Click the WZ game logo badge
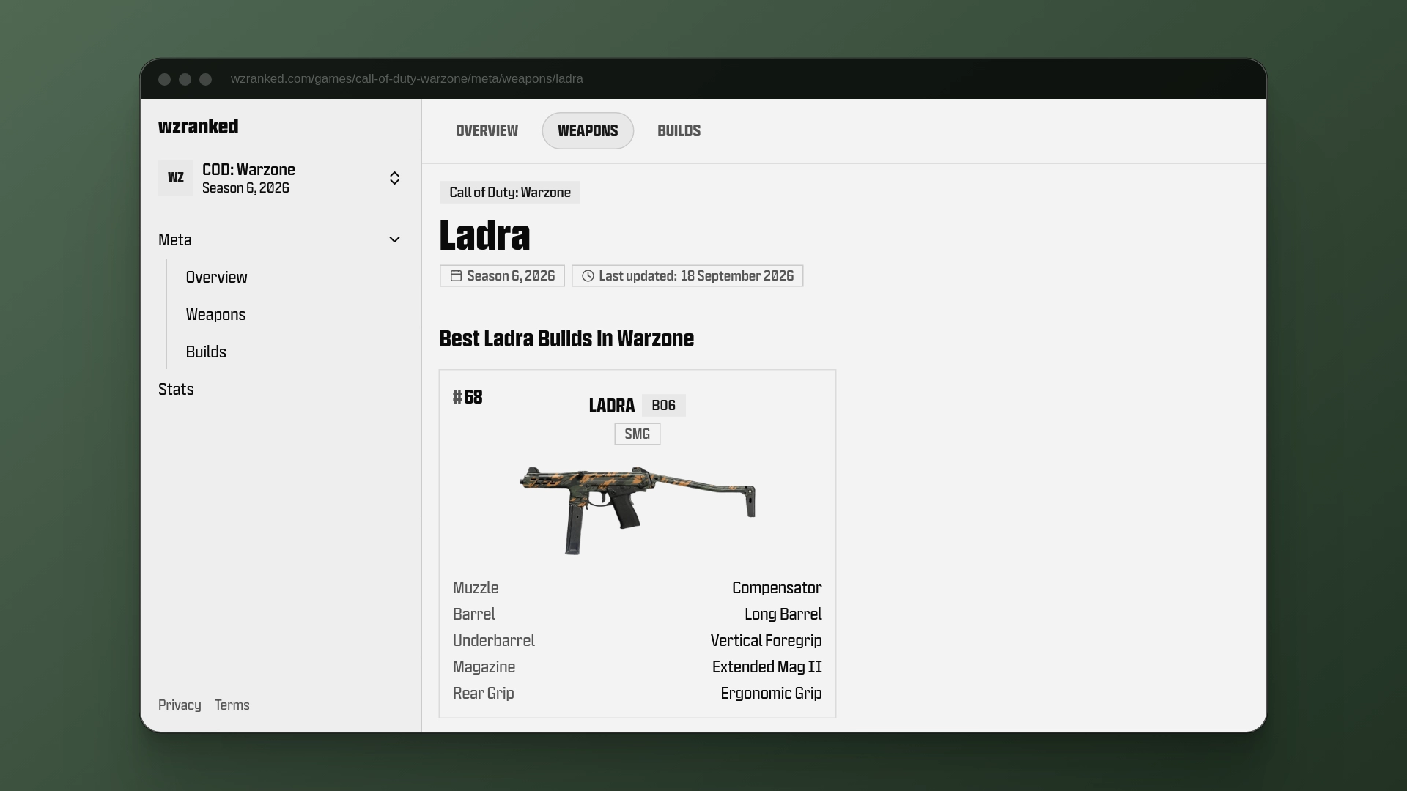Image resolution: width=1407 pixels, height=791 pixels. [176, 178]
